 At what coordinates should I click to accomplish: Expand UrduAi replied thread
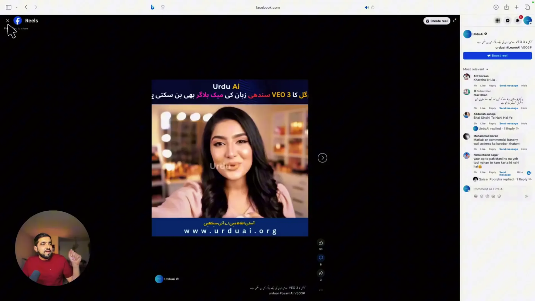pos(496,128)
